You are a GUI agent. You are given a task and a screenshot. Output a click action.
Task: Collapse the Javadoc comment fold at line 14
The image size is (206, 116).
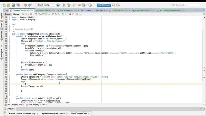[x=9, y=24]
